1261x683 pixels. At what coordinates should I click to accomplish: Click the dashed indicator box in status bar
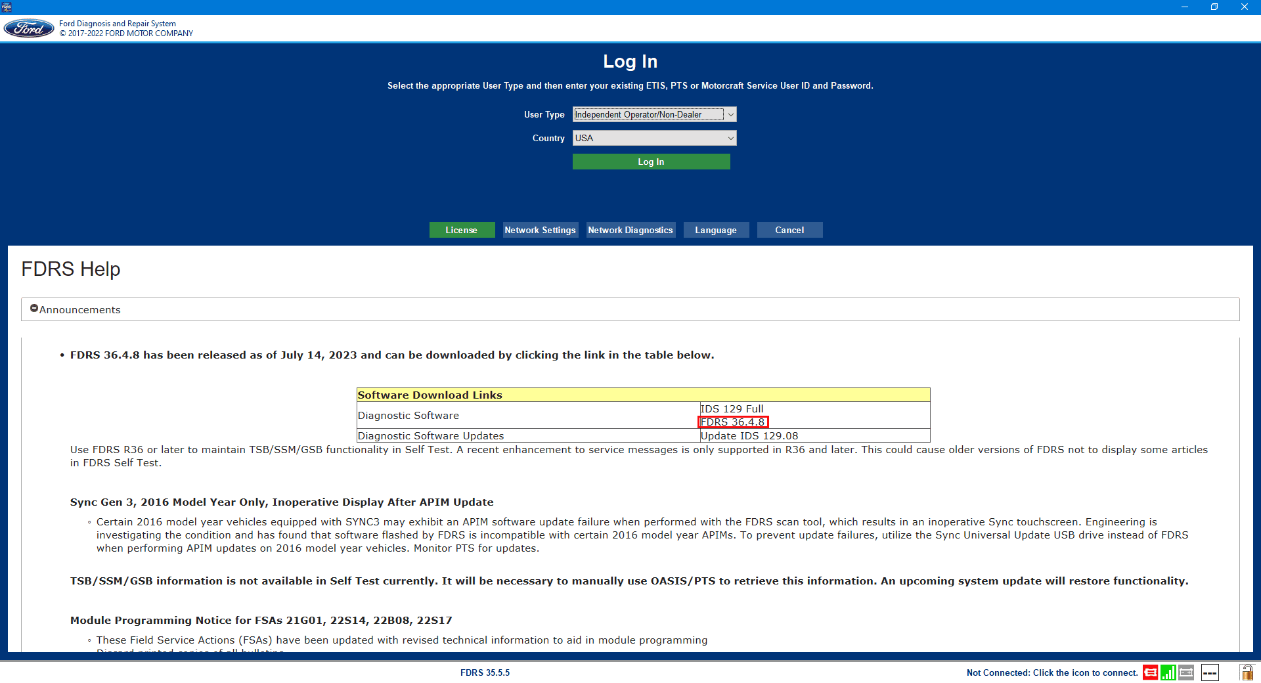point(1210,672)
